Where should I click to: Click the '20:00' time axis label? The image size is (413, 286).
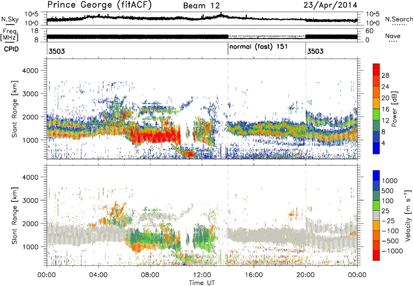pos(306,275)
